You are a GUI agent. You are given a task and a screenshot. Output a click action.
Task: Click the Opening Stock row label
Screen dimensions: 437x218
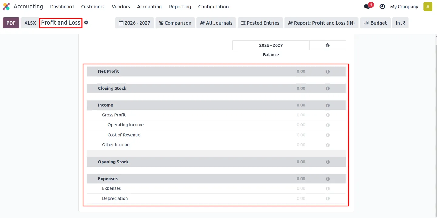tap(113, 162)
